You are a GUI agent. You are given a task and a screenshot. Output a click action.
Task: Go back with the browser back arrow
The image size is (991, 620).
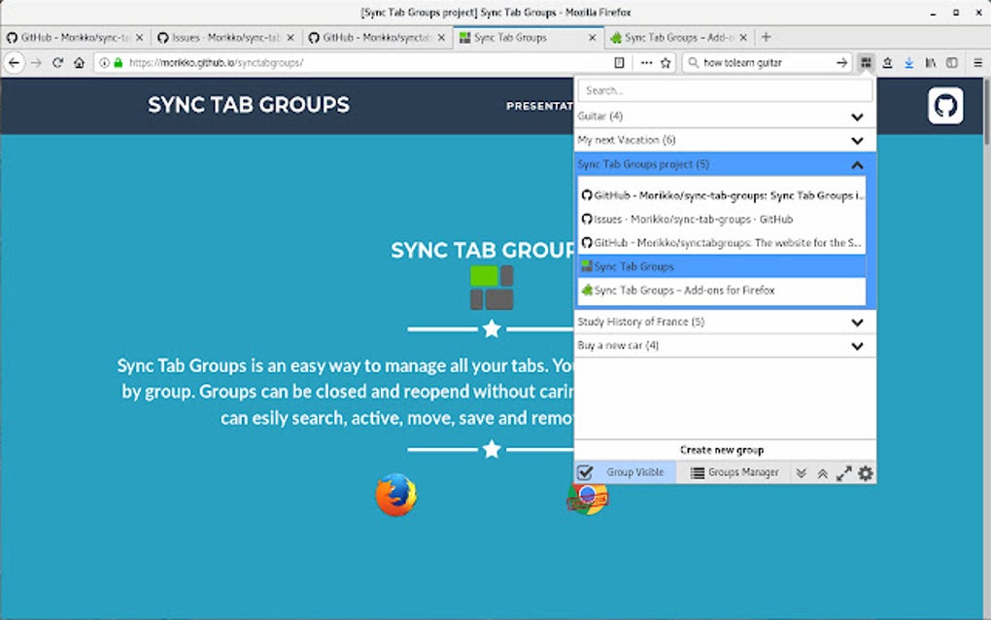tap(14, 62)
